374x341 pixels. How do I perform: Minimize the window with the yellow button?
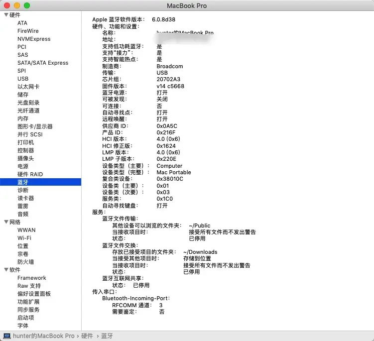point(17,5)
